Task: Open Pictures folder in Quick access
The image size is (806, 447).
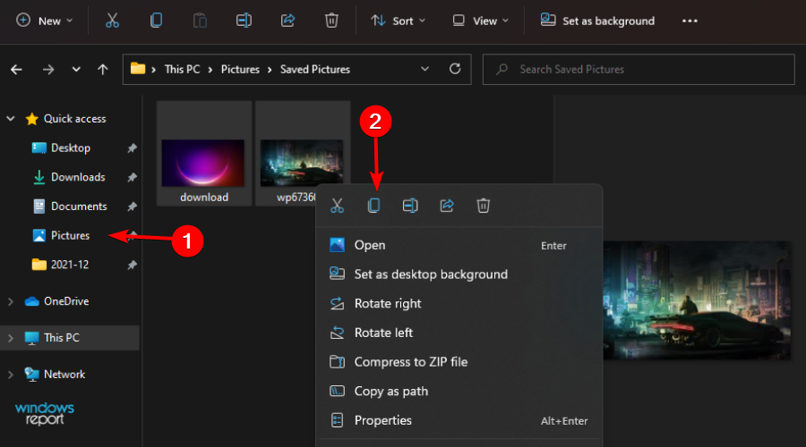Action: [70, 236]
